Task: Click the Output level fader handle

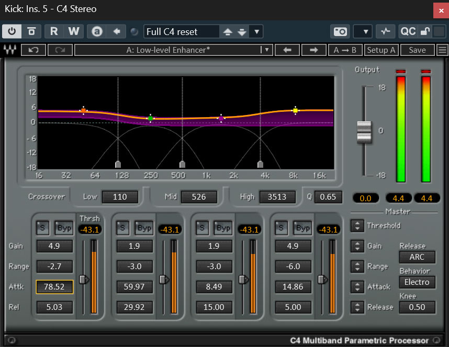Action: 364,131
